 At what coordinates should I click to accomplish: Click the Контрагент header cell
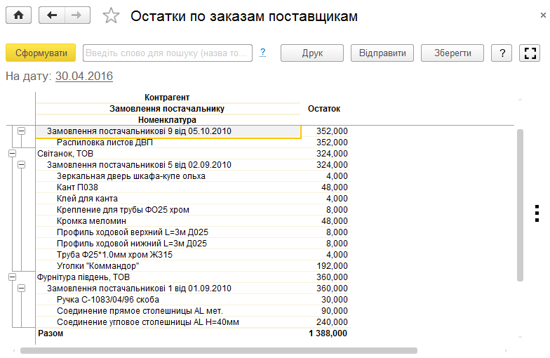pyautogui.click(x=167, y=97)
